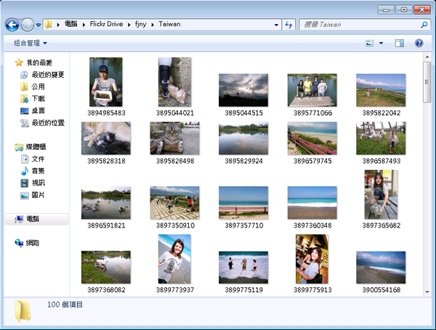
Task: Open view options dropdown arrow
Action: click(381, 43)
